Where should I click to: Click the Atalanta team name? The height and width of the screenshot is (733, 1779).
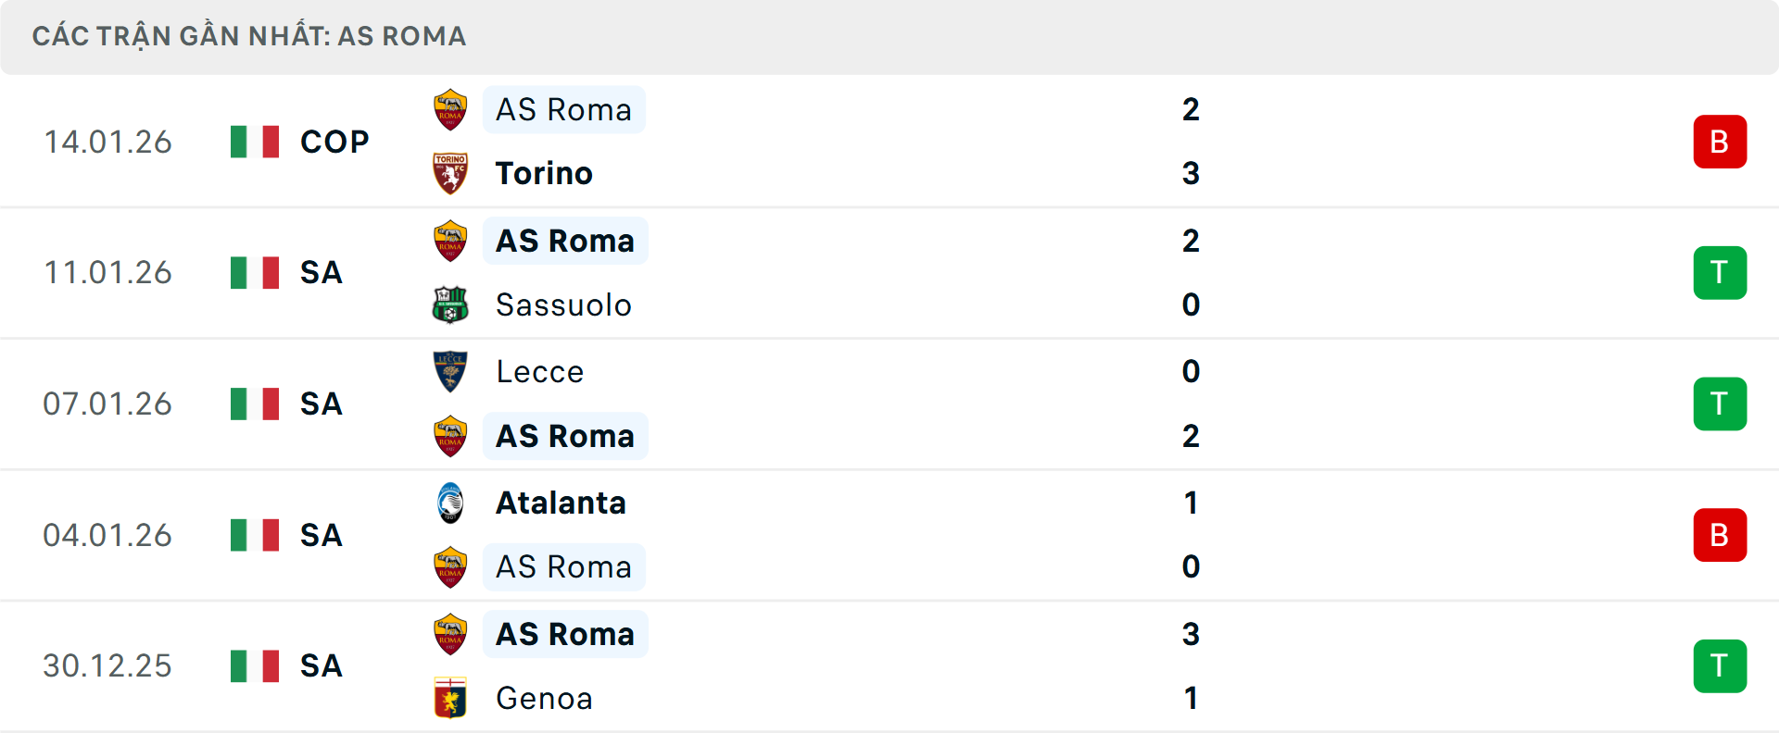point(560,503)
